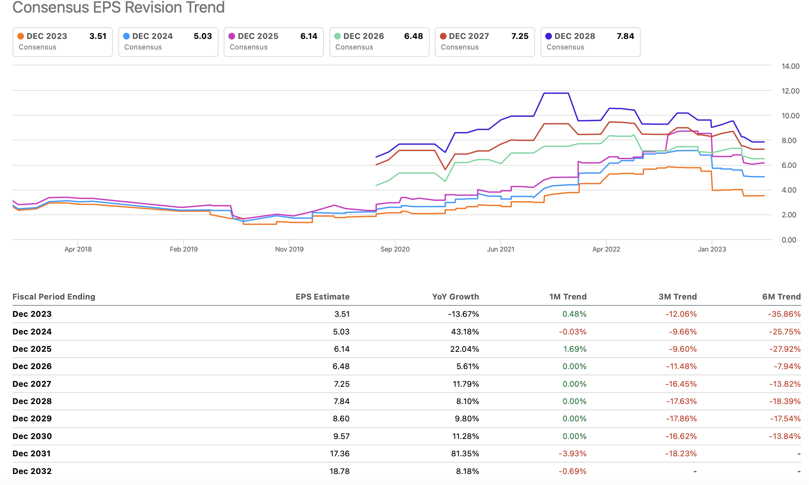809x485 pixels.
Task: Select the Dec 2032 table row label
Action: click(32, 471)
